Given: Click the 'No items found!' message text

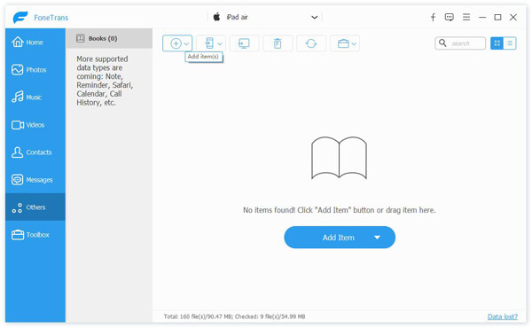Looking at the screenshot, I should pos(340,210).
